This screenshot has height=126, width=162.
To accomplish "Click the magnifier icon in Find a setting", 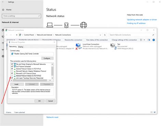I will pos(39,16).
